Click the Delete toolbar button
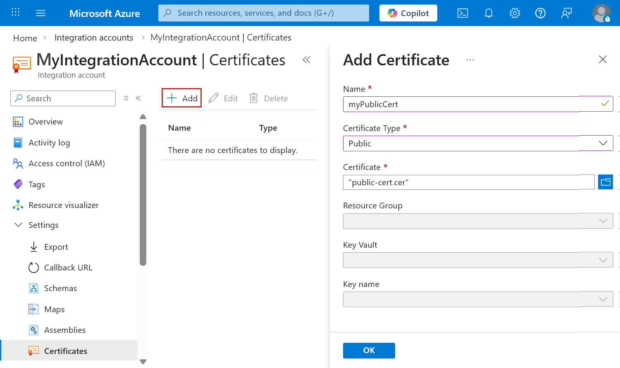 coord(269,98)
